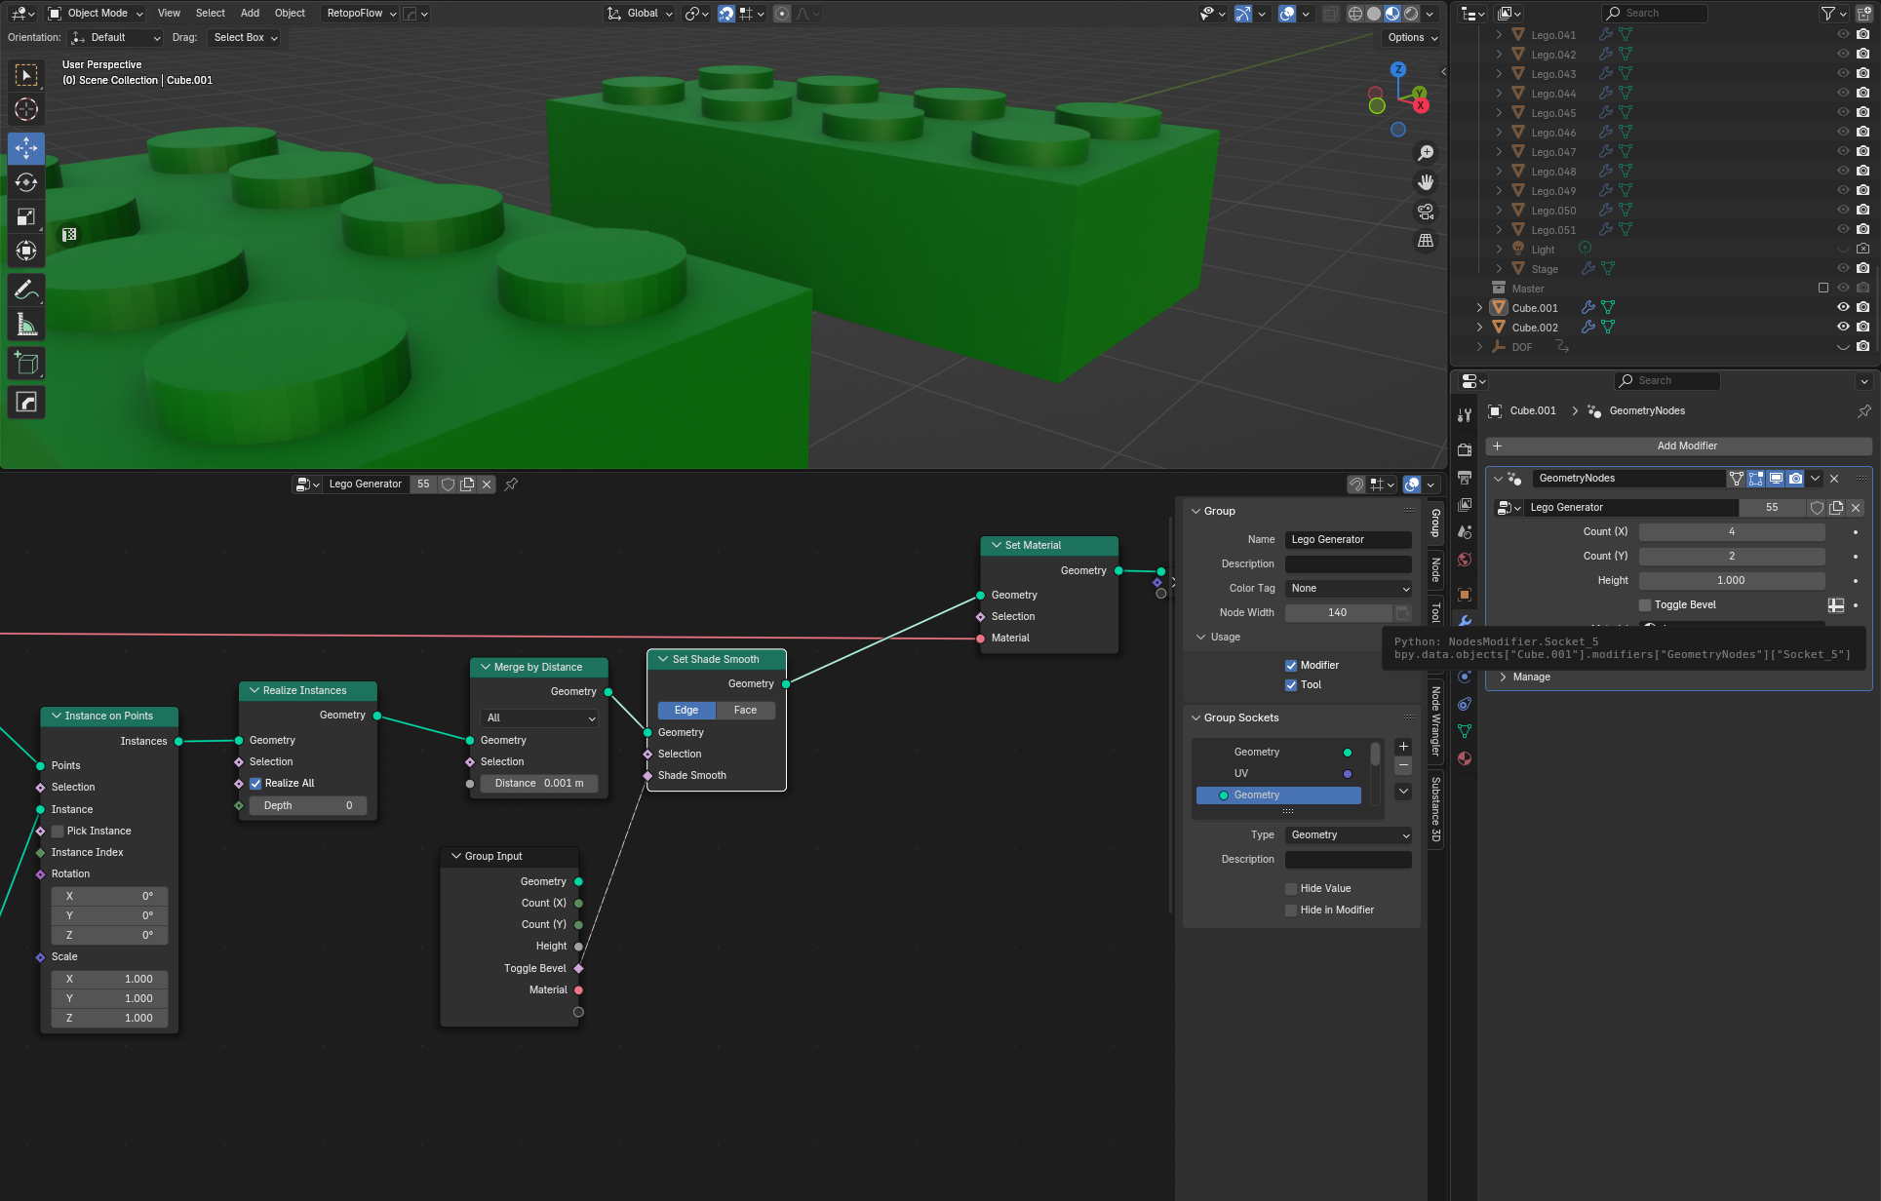The height and width of the screenshot is (1201, 1881).
Task: Uncheck the Modifier usage checkbox
Action: point(1291,666)
